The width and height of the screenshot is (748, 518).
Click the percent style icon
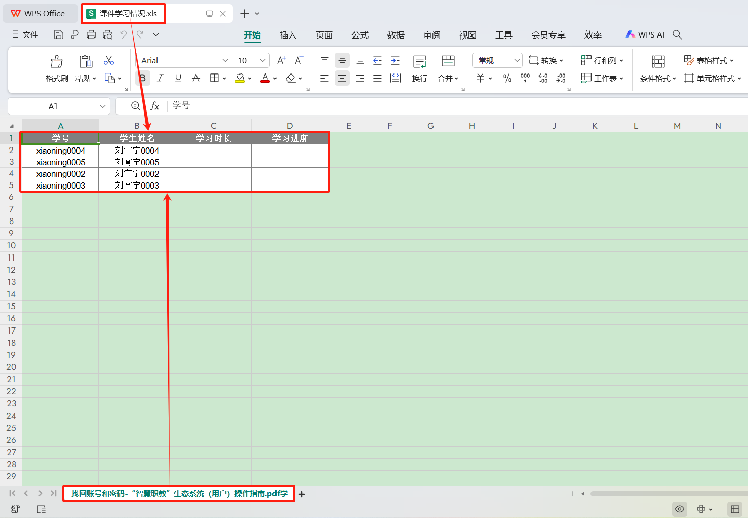[x=507, y=78]
